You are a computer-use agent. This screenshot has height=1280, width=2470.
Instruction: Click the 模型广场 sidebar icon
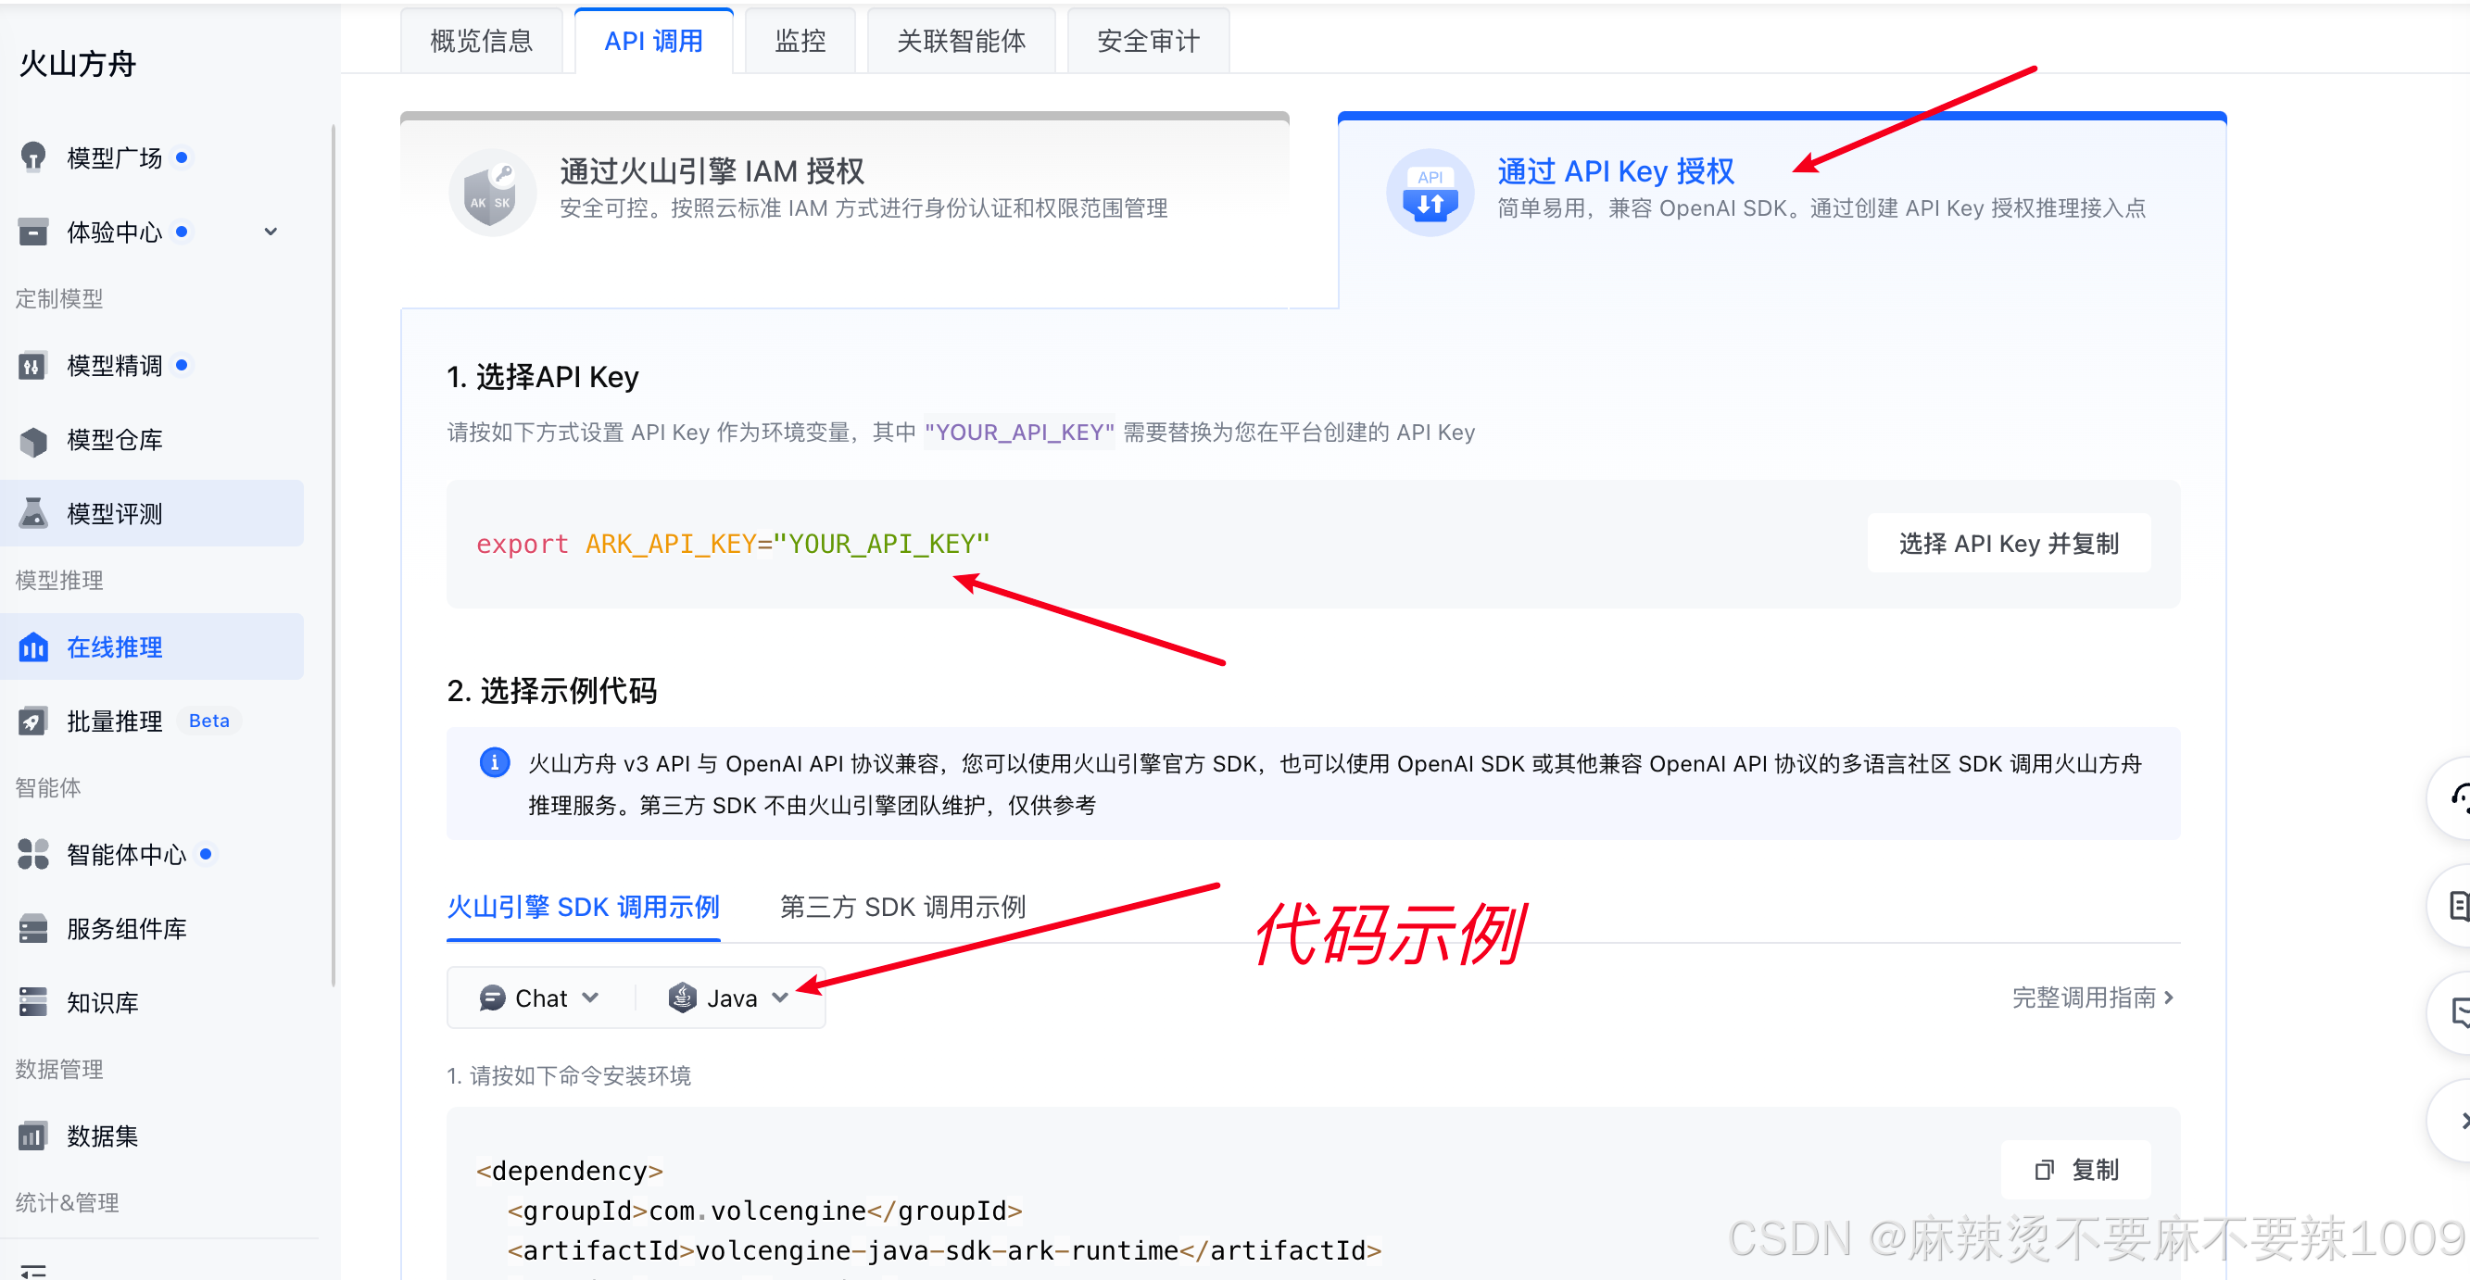point(33,157)
